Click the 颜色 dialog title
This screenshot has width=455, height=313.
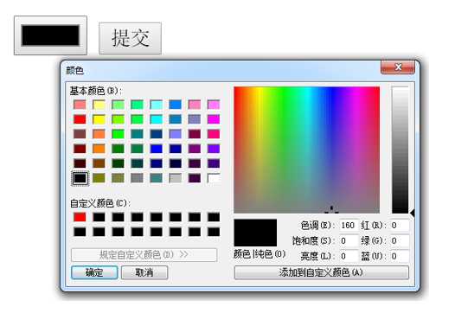click(x=75, y=70)
